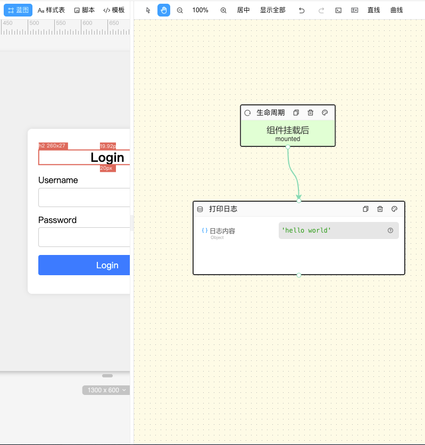Select the pointer arrow tool
The width and height of the screenshot is (425, 445).
(148, 10)
